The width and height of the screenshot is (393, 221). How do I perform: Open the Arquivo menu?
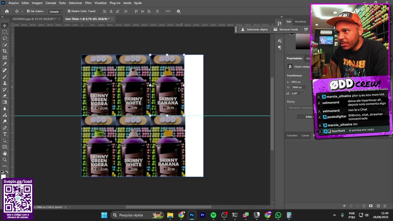tap(14, 3)
